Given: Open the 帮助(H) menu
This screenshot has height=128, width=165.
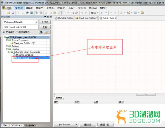Looking at the screenshot, I should tap(103, 8).
